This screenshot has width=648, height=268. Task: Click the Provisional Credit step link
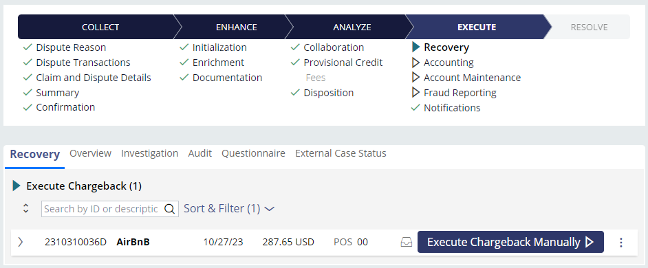tap(343, 63)
